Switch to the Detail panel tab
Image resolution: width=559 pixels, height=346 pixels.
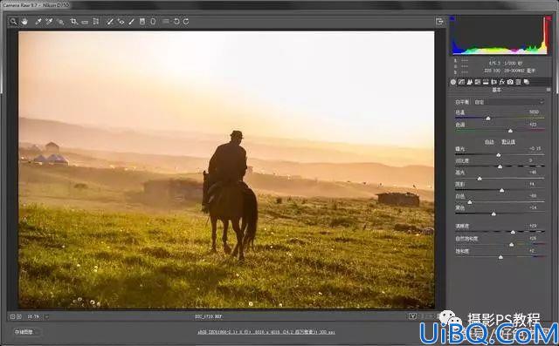[470, 82]
